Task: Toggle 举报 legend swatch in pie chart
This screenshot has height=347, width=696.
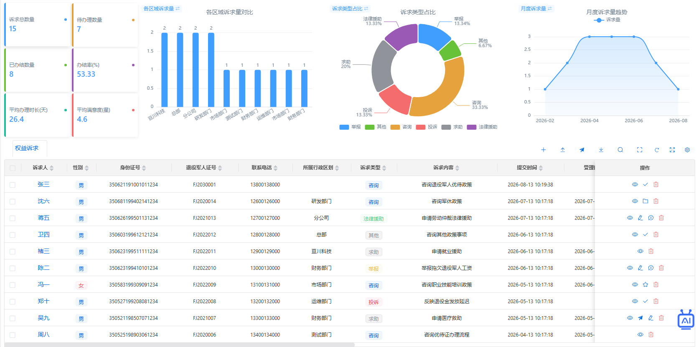Action: click(344, 127)
